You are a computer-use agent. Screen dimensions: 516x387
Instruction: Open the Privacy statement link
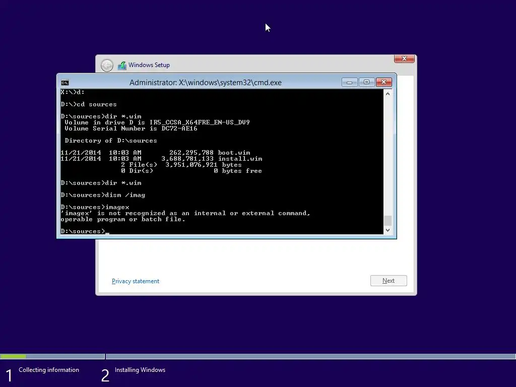(x=135, y=281)
